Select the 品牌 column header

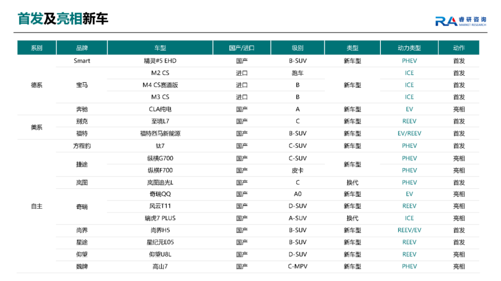coord(82,48)
